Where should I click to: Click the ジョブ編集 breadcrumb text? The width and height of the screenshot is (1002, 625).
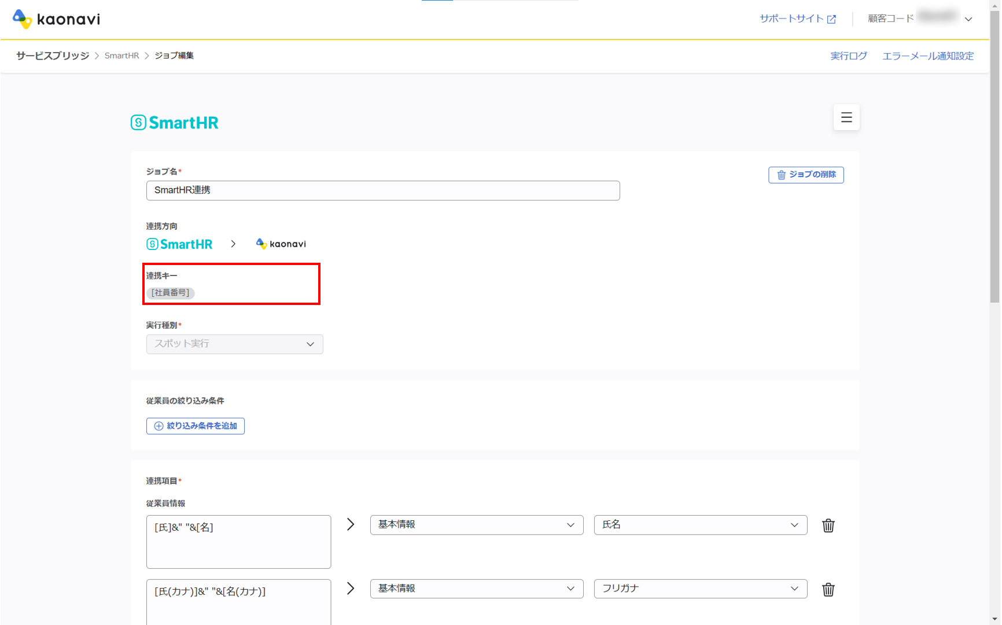[x=174, y=56]
